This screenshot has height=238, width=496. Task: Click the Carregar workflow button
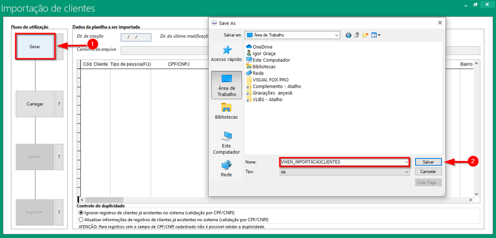click(35, 104)
